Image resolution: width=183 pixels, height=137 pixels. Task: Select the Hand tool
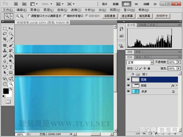click(5, 84)
